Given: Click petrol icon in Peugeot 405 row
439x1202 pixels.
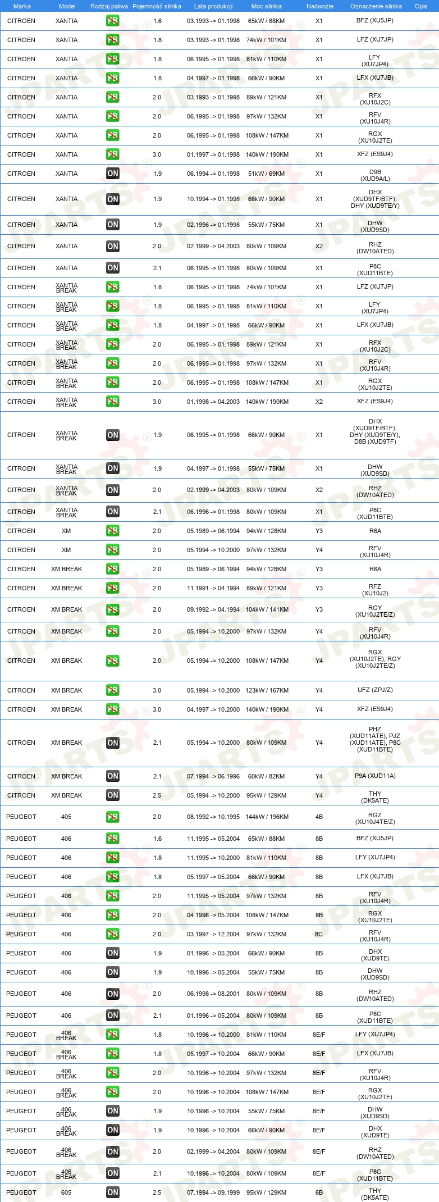Looking at the screenshot, I should [x=113, y=817].
